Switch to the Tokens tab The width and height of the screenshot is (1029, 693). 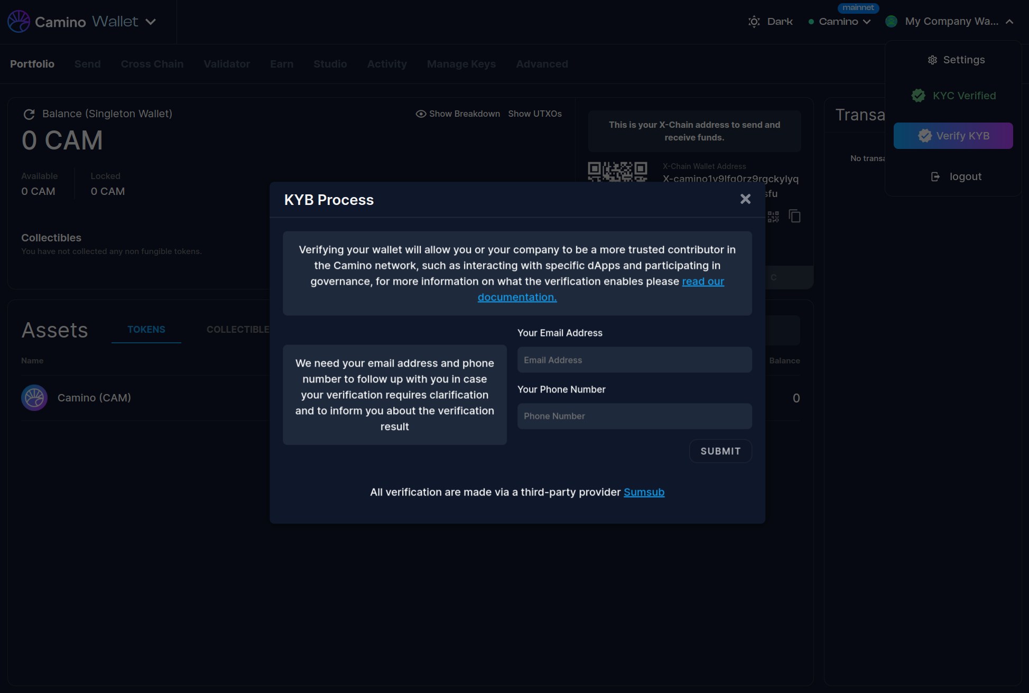click(x=146, y=330)
